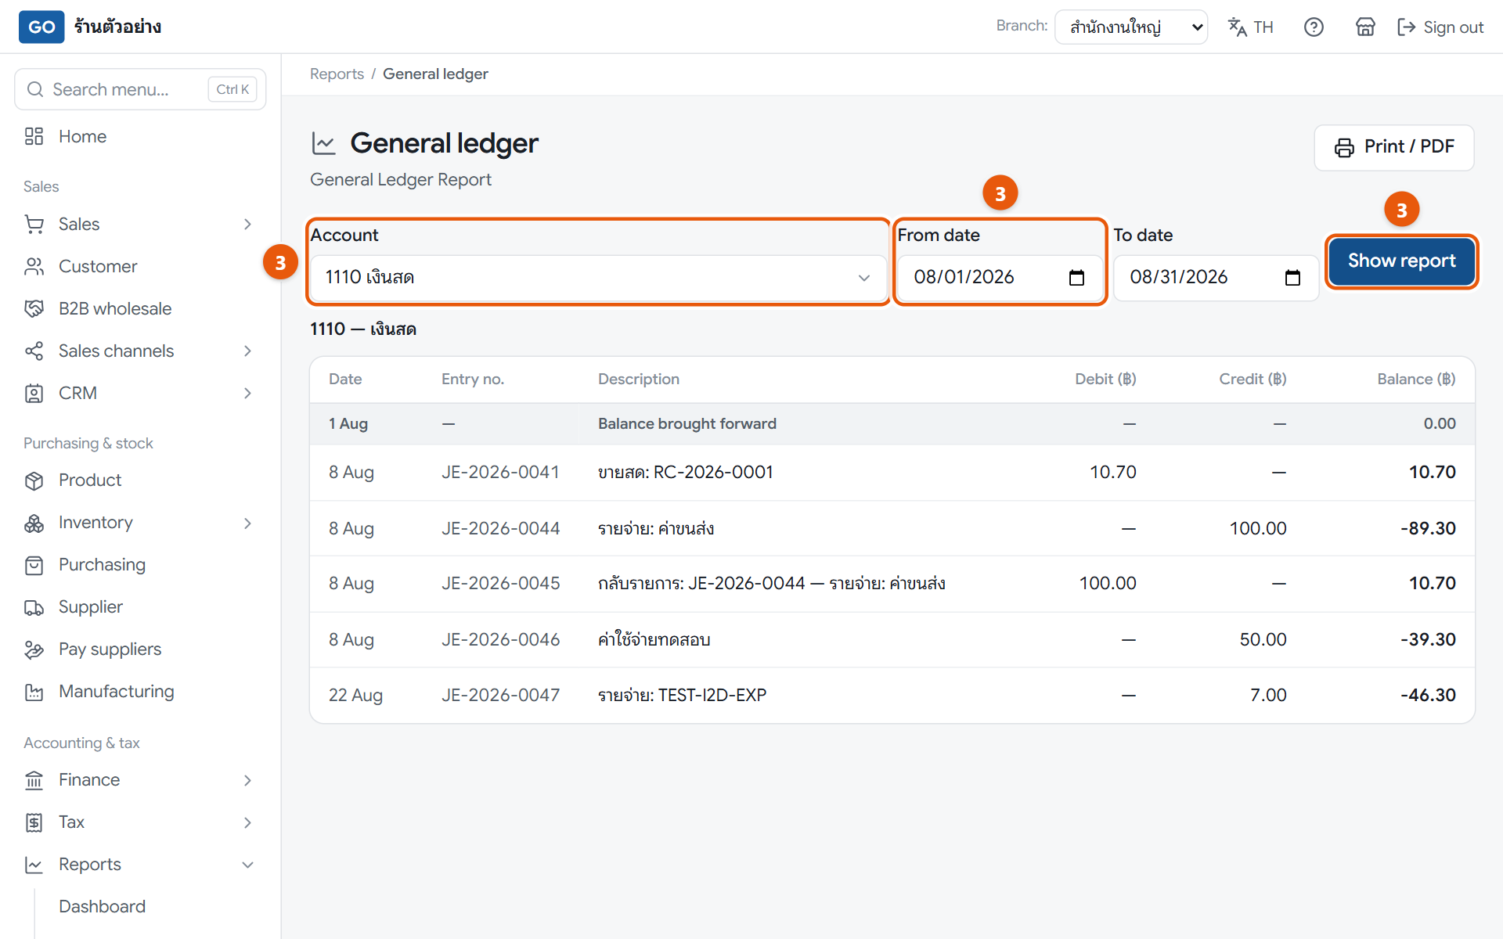1503x939 pixels.
Task: Open the From date calendar picker icon
Action: point(1076,277)
